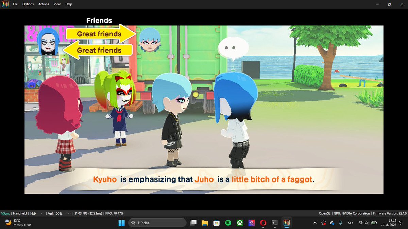
Task: Expand the chevron beside Vol: 100%
Action: 69,213
